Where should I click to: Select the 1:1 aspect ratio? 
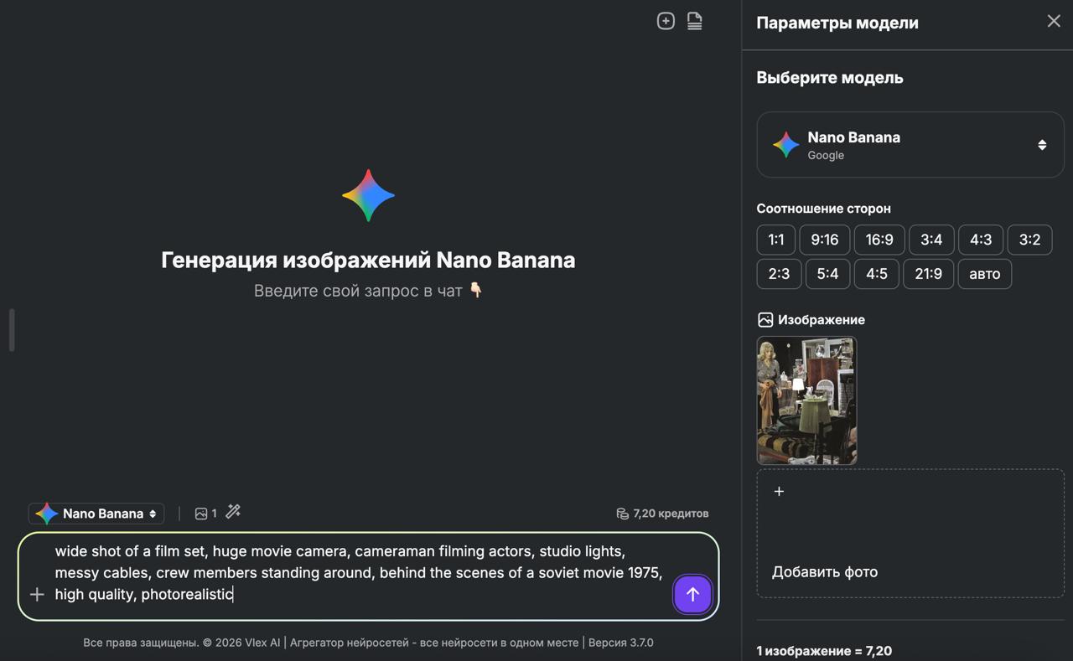point(775,240)
